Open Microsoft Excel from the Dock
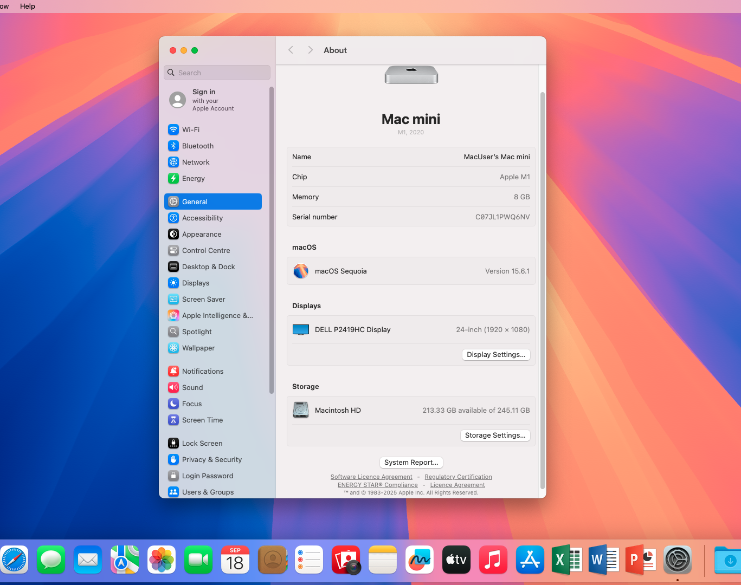Viewport: 741px width, 585px height. coord(566,560)
